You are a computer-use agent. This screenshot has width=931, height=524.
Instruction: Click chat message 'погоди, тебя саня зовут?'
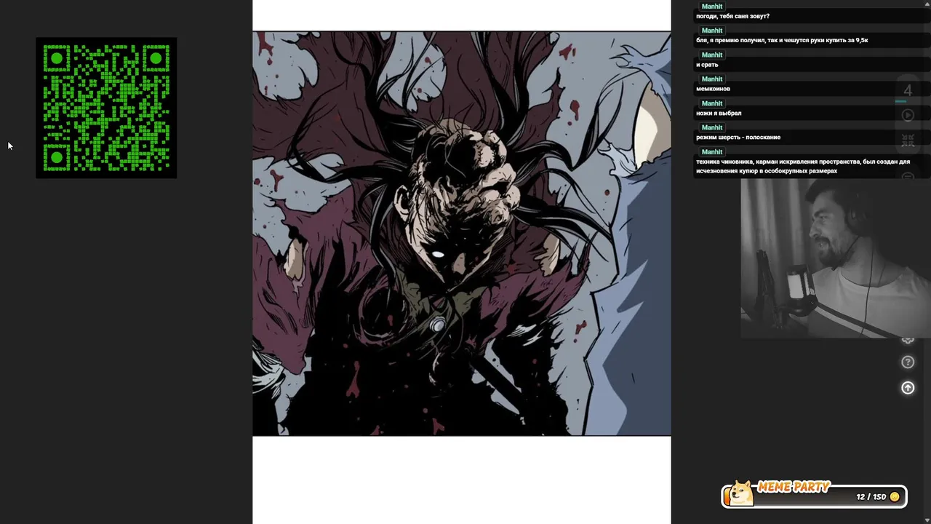point(732,16)
